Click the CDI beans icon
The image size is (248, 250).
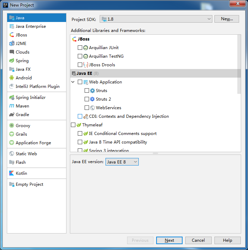pos(86,116)
